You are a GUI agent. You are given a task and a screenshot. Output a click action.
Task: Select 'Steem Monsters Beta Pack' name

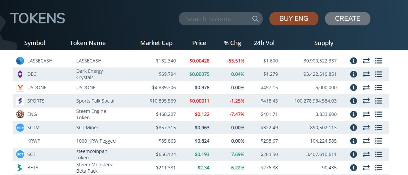pos(94,168)
